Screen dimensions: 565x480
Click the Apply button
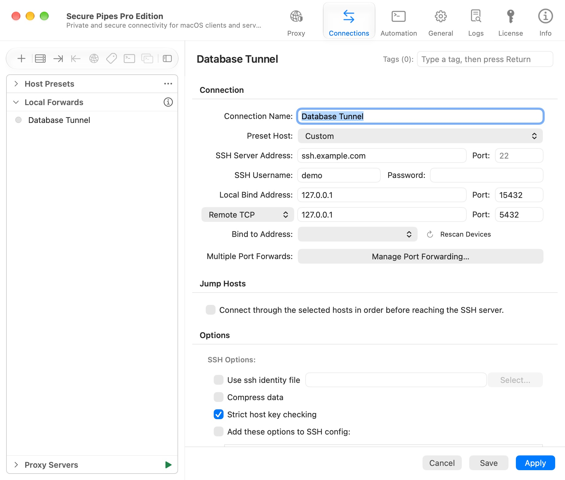click(x=535, y=463)
